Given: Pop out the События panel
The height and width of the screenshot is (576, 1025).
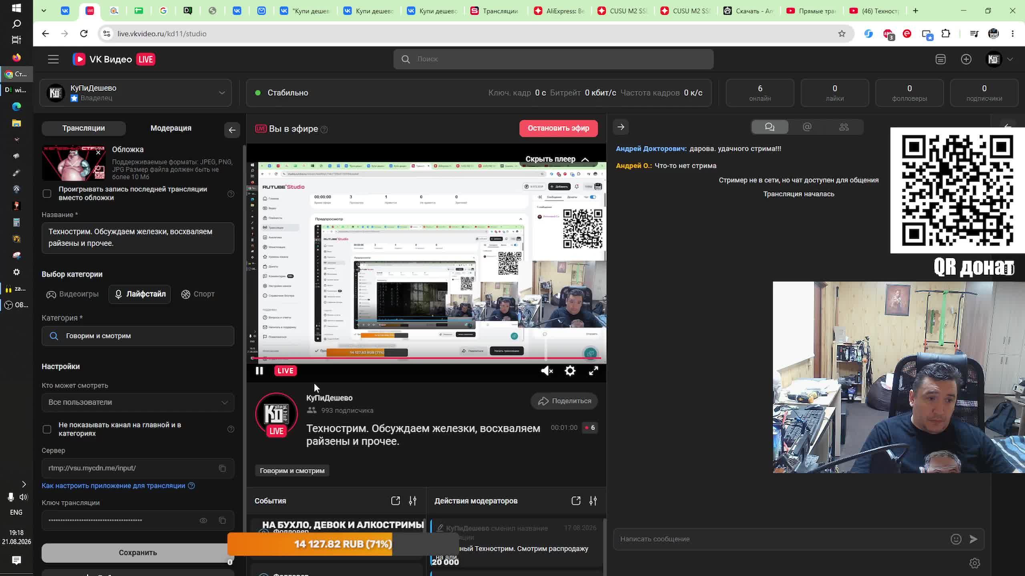Looking at the screenshot, I should pos(396,501).
